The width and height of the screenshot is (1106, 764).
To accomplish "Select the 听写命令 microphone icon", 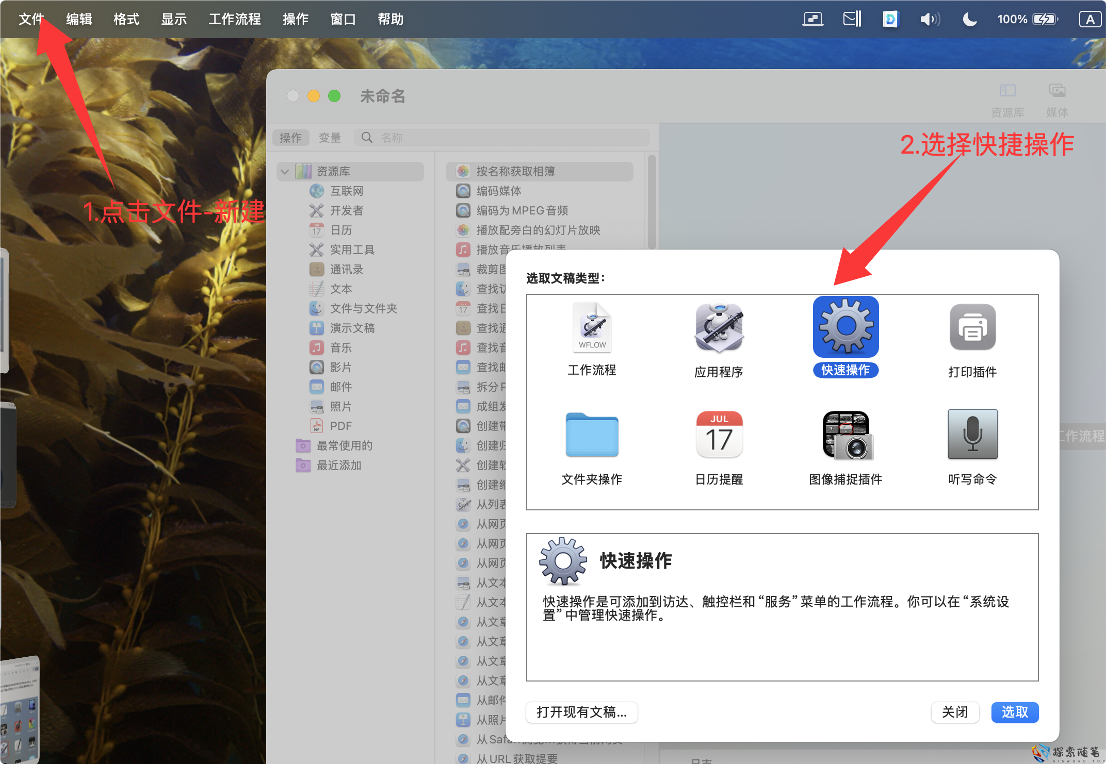I will (x=972, y=435).
